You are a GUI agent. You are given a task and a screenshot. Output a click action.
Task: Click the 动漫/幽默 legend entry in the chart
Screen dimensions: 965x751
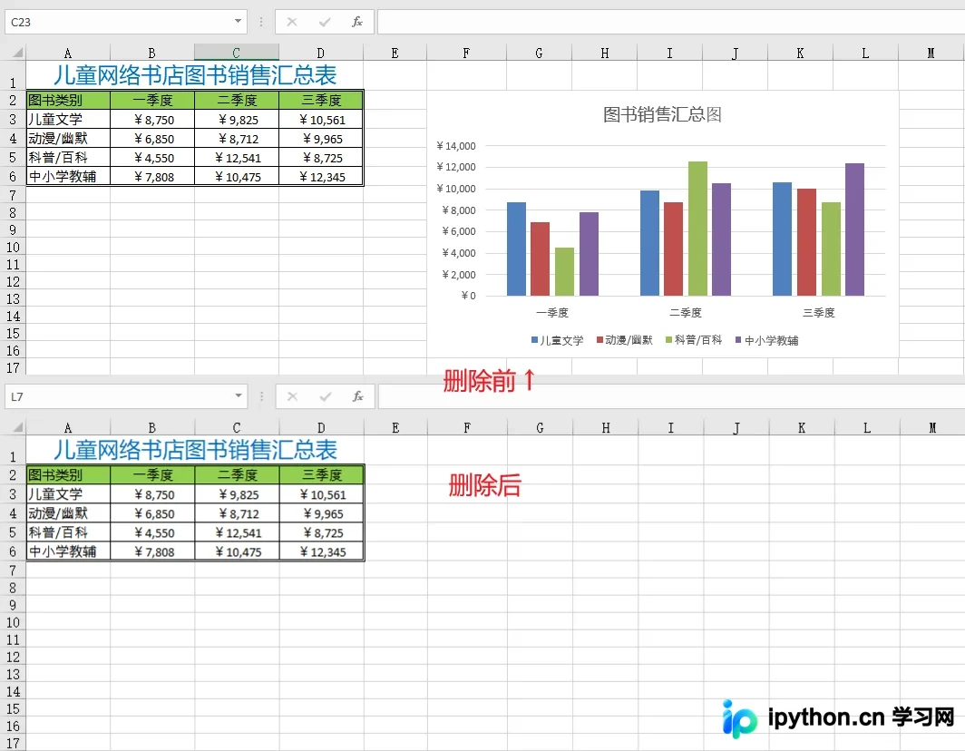click(x=625, y=340)
